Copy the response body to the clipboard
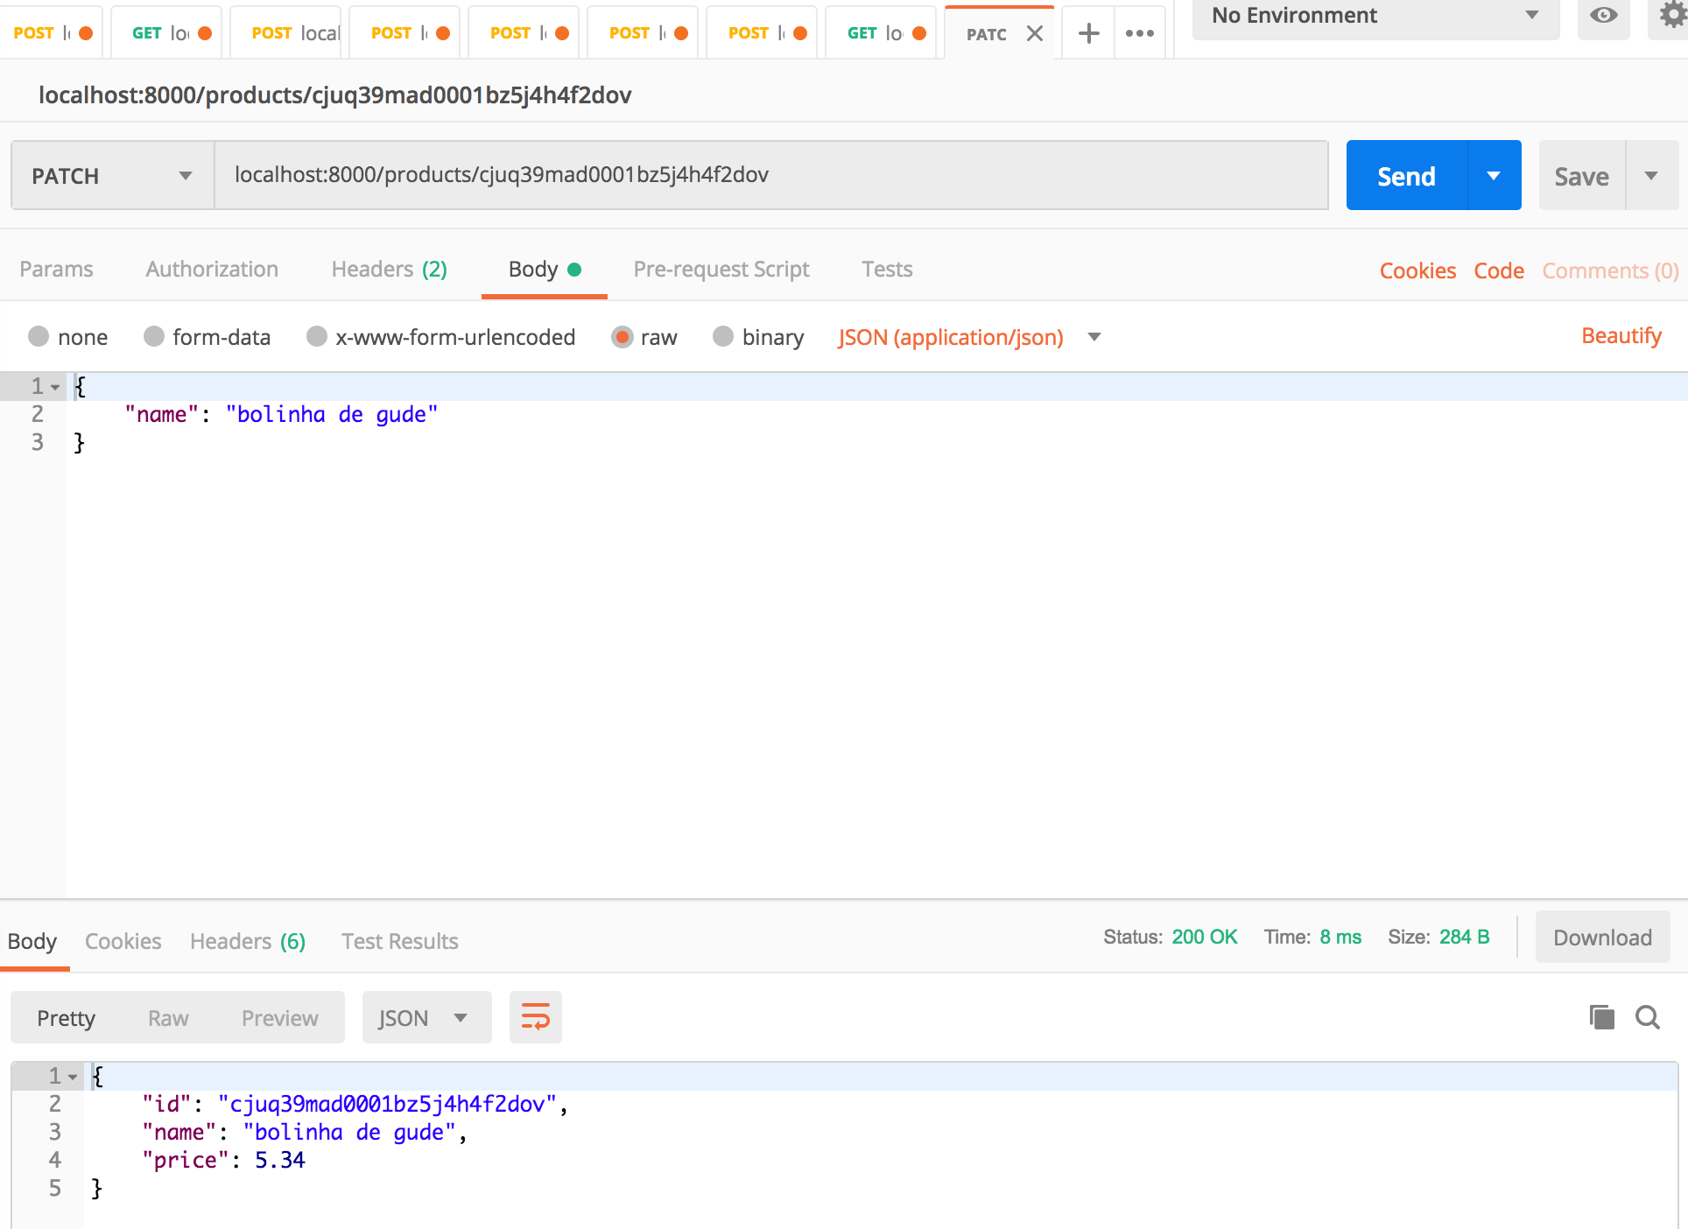 (x=1601, y=1017)
